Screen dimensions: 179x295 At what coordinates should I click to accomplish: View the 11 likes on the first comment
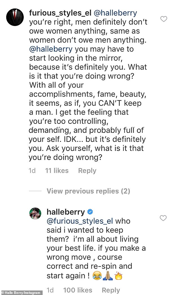(x=57, y=171)
